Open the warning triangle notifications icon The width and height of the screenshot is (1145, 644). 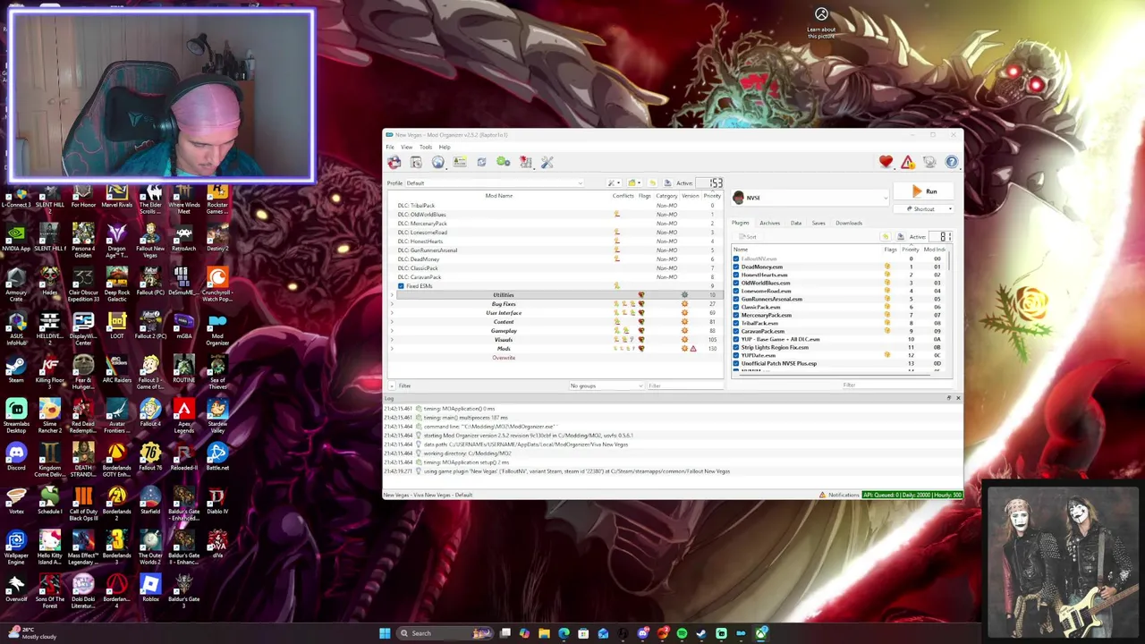tap(908, 162)
